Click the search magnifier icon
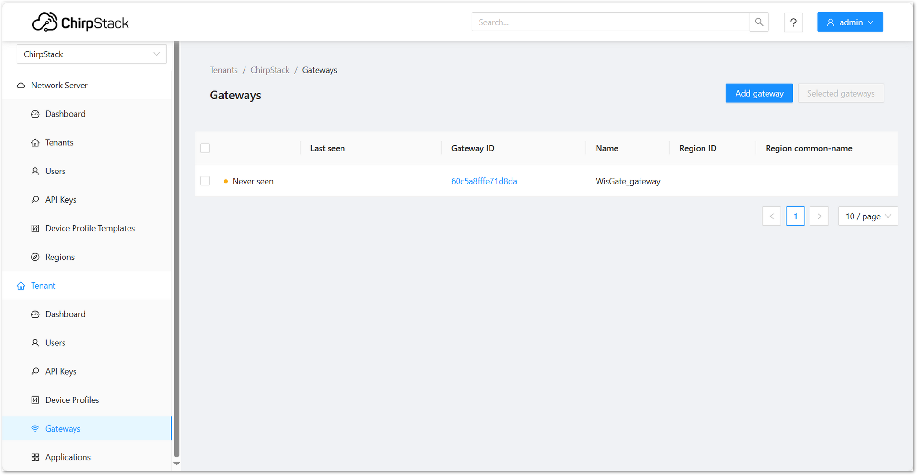 (759, 22)
